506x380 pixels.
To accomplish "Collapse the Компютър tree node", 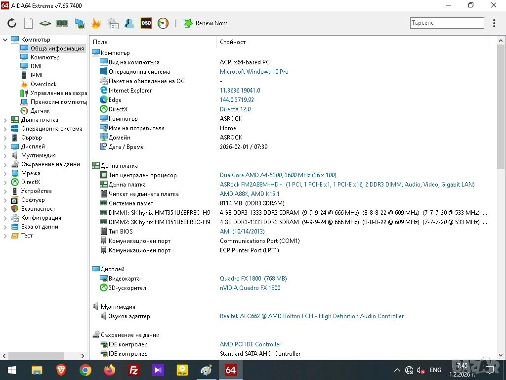I will pyautogui.click(x=5, y=40).
